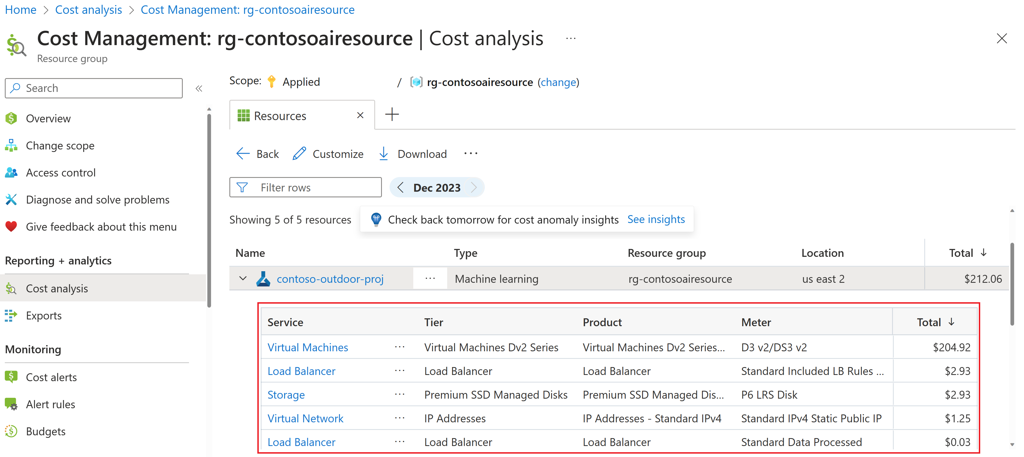Open Cost alerts from sidebar
This screenshot has height=457, width=1024.
(51, 377)
